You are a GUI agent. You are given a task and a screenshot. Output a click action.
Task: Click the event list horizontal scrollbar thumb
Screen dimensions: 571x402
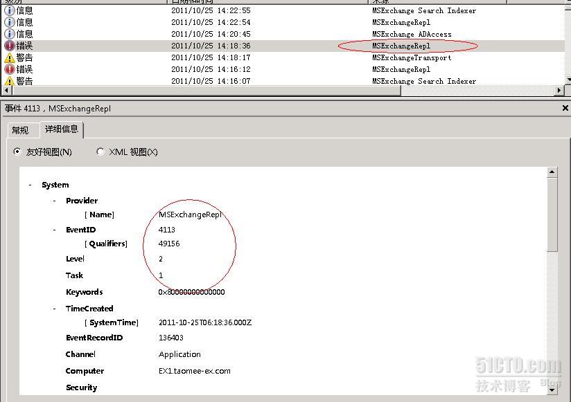[x=205, y=90]
